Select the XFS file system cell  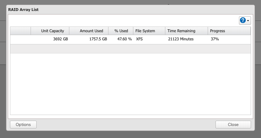tap(149, 39)
